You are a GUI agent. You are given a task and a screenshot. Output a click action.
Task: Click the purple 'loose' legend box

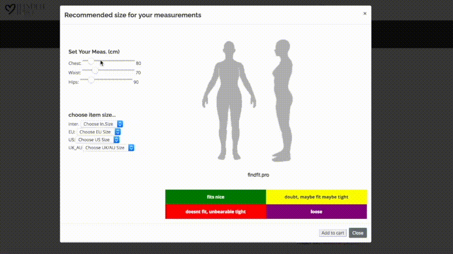point(316,212)
